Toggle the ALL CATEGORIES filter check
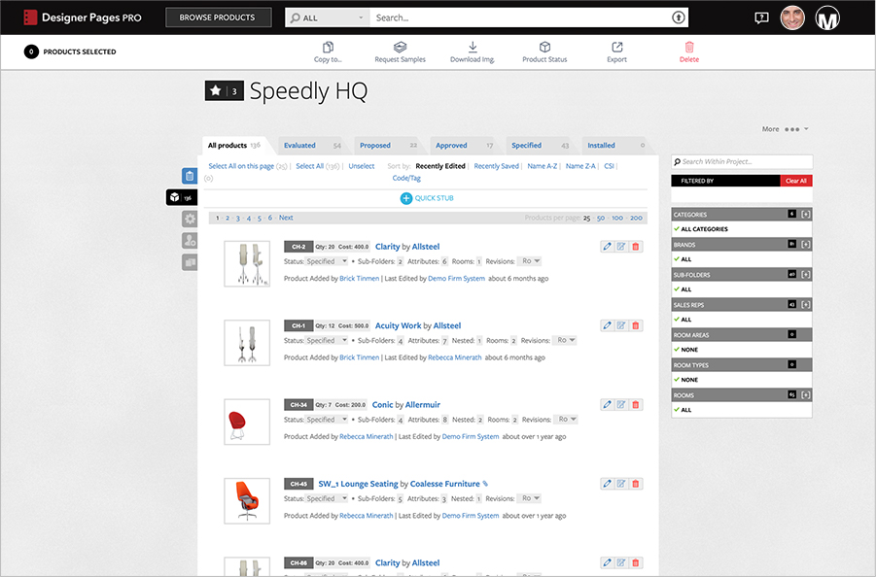This screenshot has height=577, width=876. point(677,229)
